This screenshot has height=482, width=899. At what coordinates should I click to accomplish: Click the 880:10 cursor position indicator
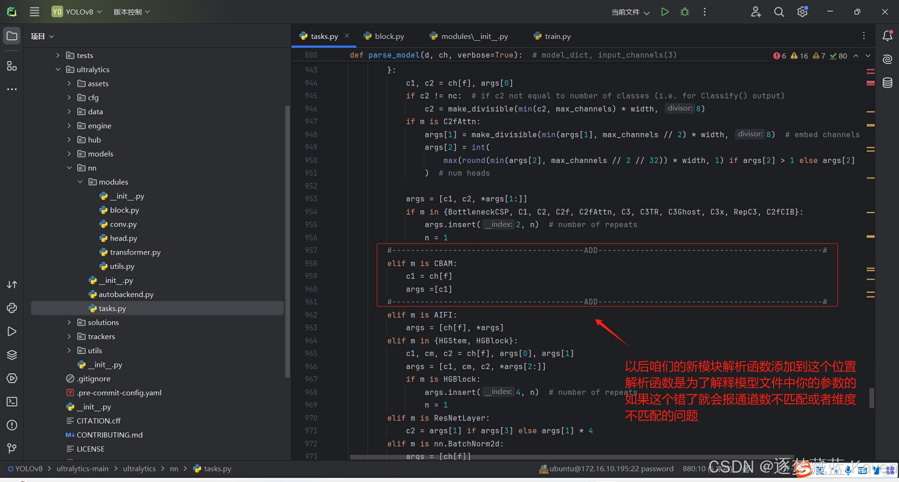coord(694,468)
